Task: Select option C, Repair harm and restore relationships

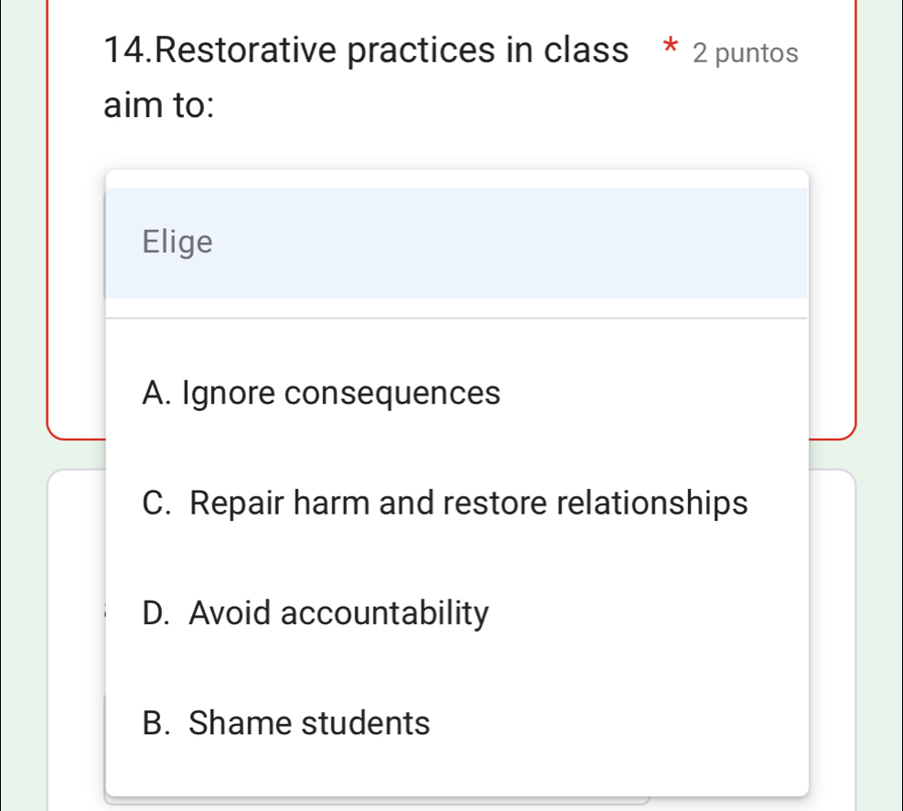Action: pyautogui.click(x=446, y=503)
